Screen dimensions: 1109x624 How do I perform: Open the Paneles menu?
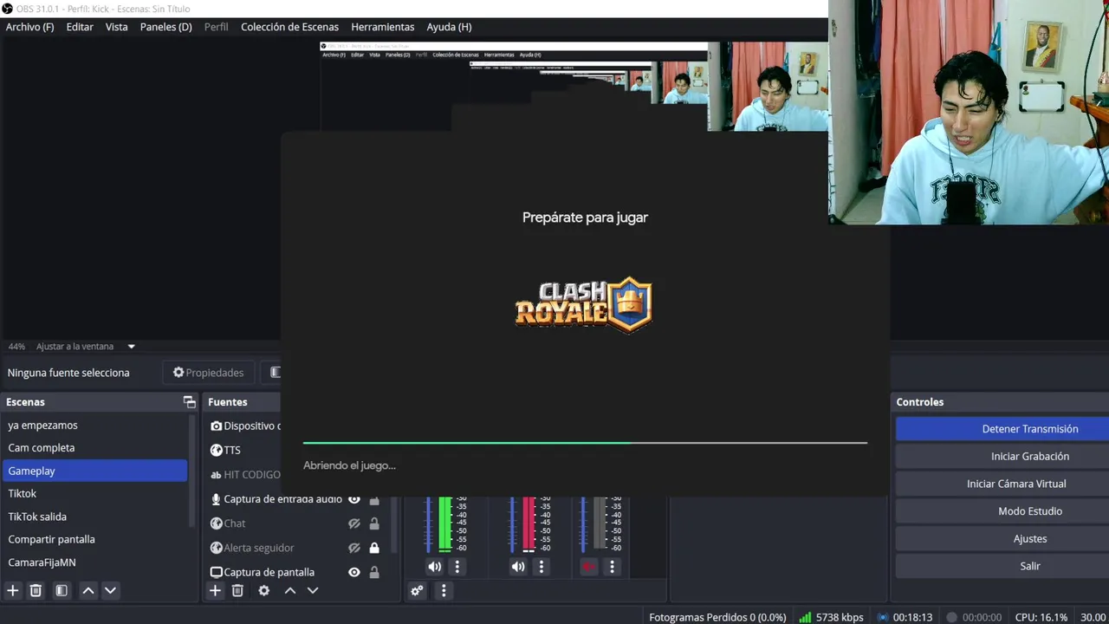click(x=166, y=27)
